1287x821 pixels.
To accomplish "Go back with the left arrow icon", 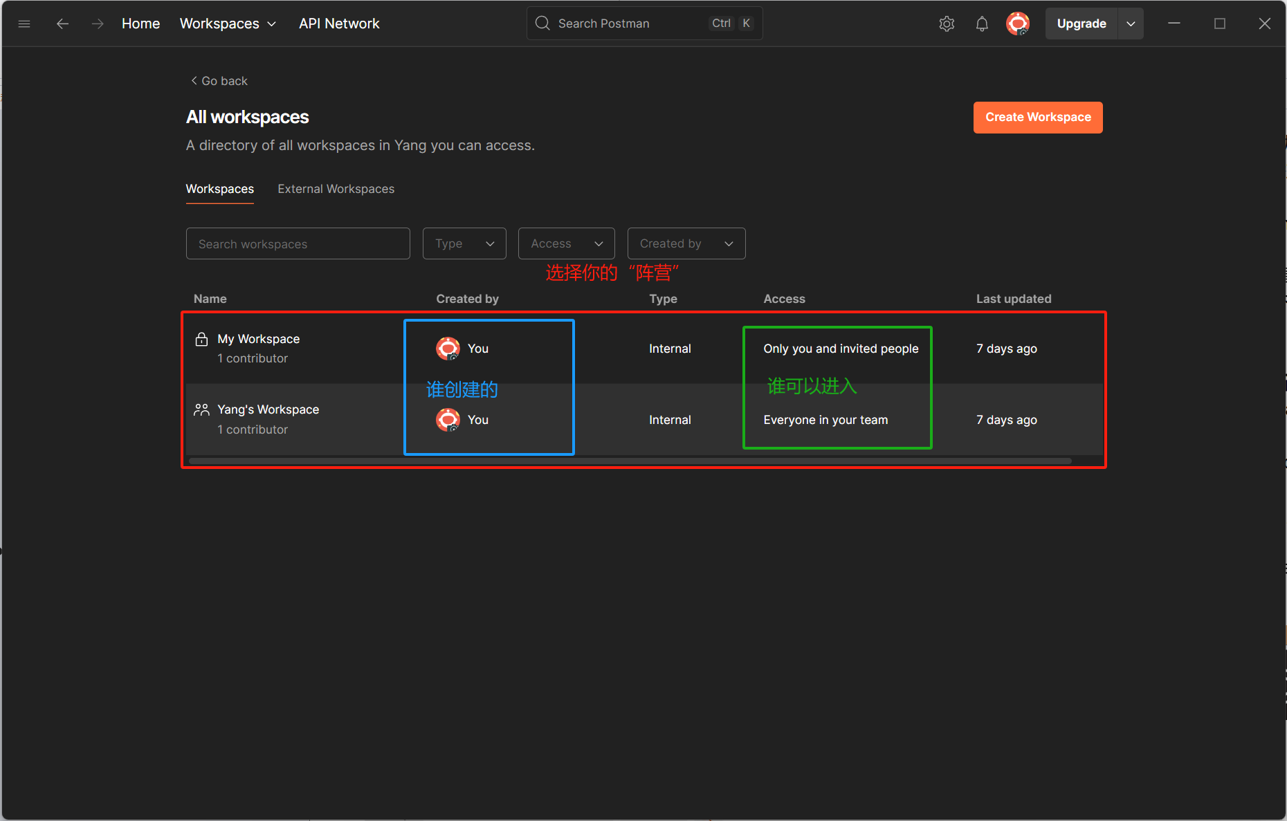I will (x=63, y=24).
